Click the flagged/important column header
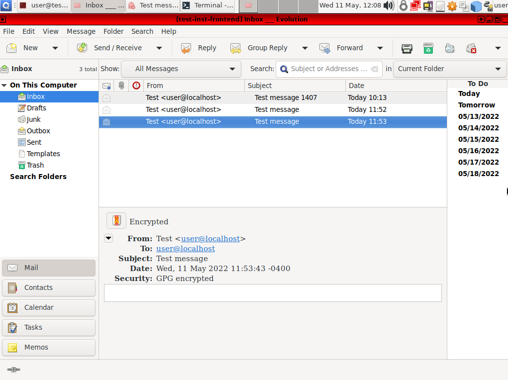This screenshot has height=380, width=508. 136,86
